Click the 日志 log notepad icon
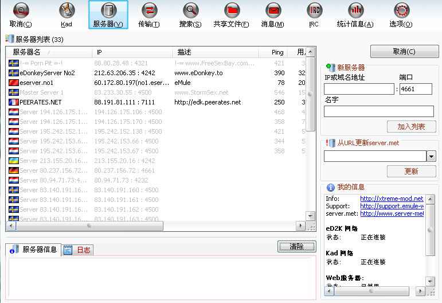The image size is (442, 303). 68,250
